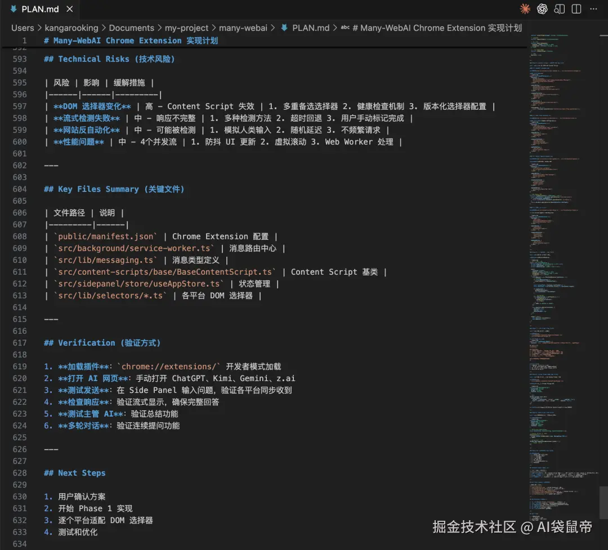Open Markdown preview to the side
Screen dimensions: 608x550
coord(559,9)
